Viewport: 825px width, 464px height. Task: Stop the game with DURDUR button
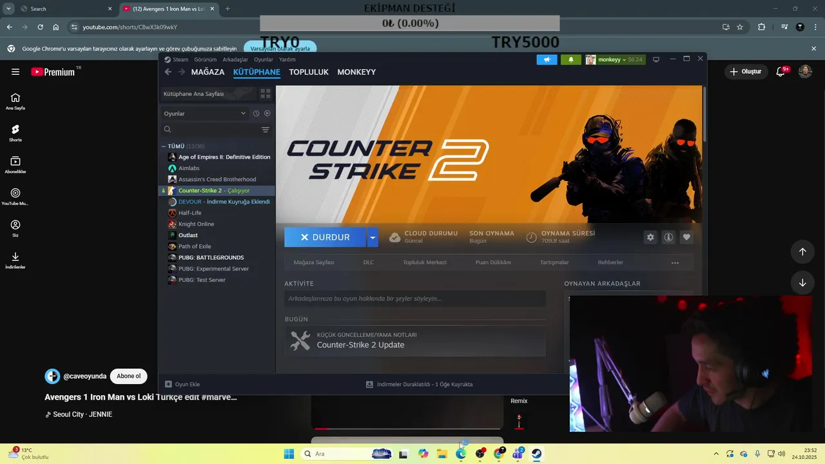tap(325, 237)
